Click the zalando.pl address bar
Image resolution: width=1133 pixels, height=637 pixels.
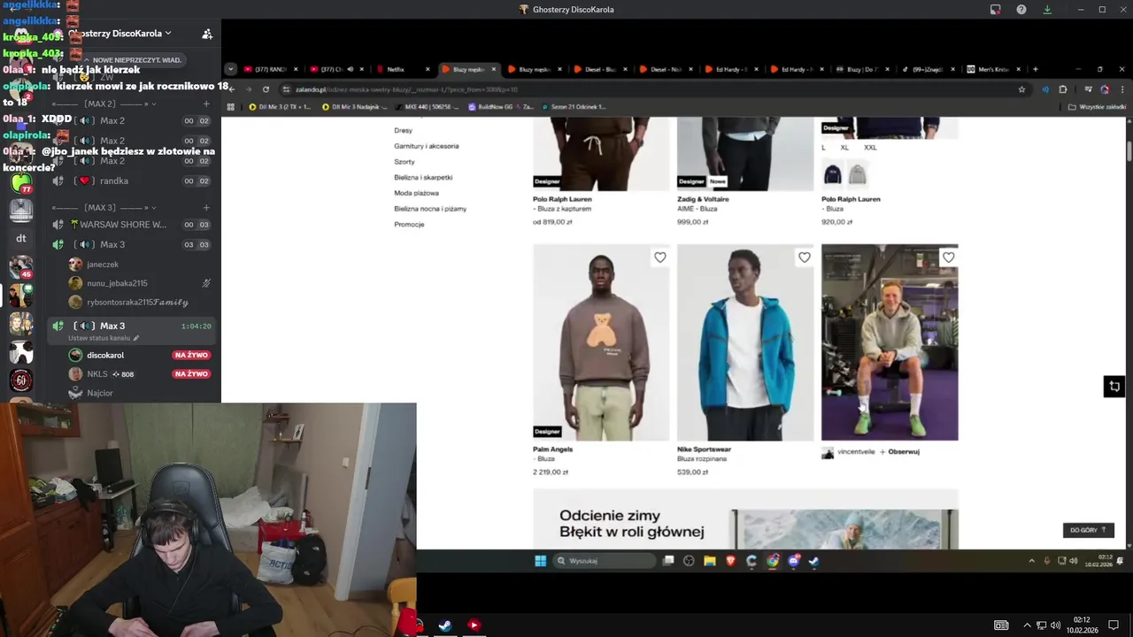653,89
